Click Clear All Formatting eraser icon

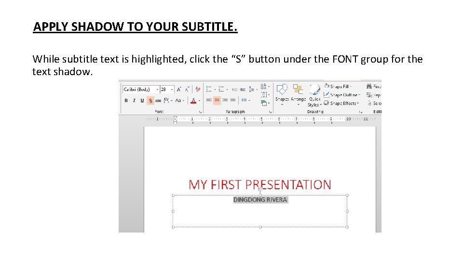click(x=198, y=90)
